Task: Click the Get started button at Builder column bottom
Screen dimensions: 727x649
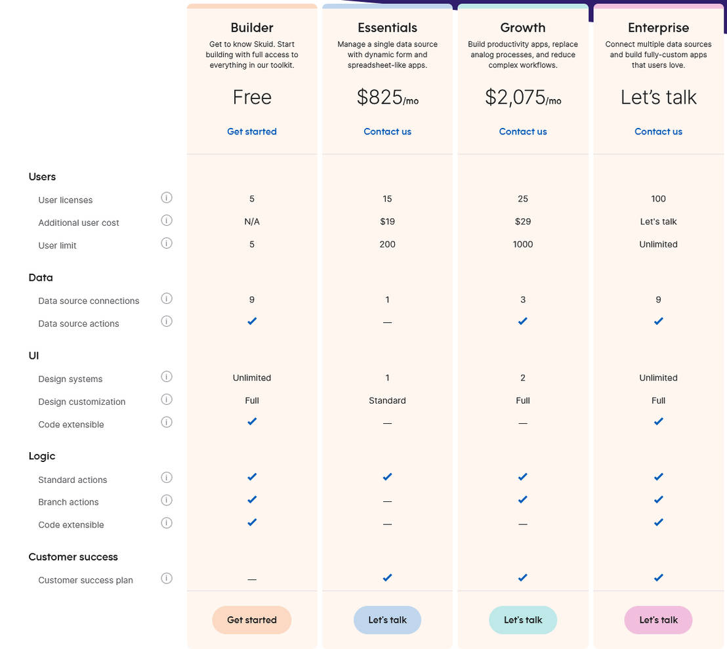Action: tap(252, 619)
